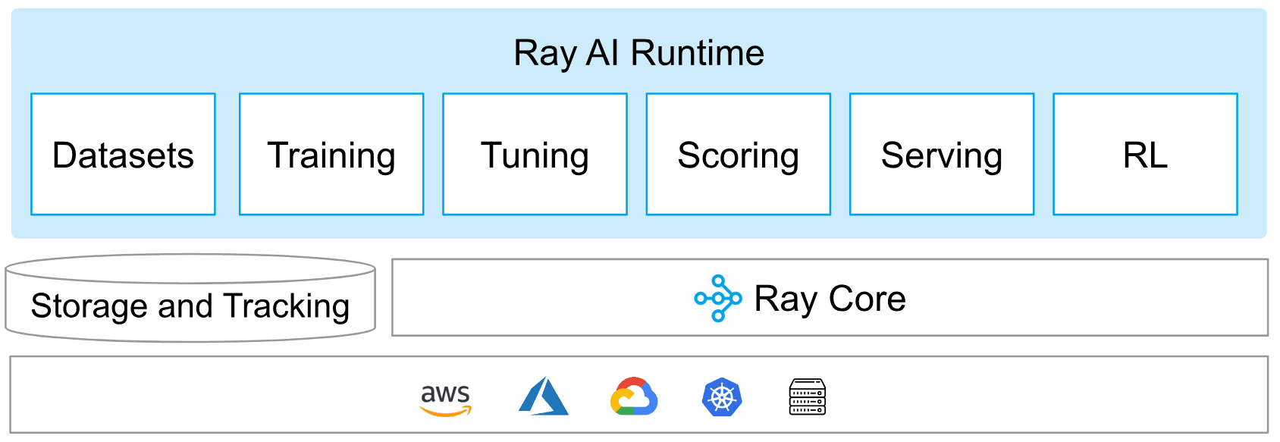Click the on-premise server rack icon
The height and width of the screenshot is (442, 1280).
(808, 397)
